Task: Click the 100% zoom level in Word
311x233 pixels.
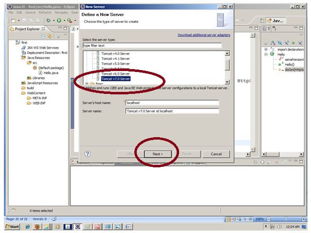Action: [259, 219]
